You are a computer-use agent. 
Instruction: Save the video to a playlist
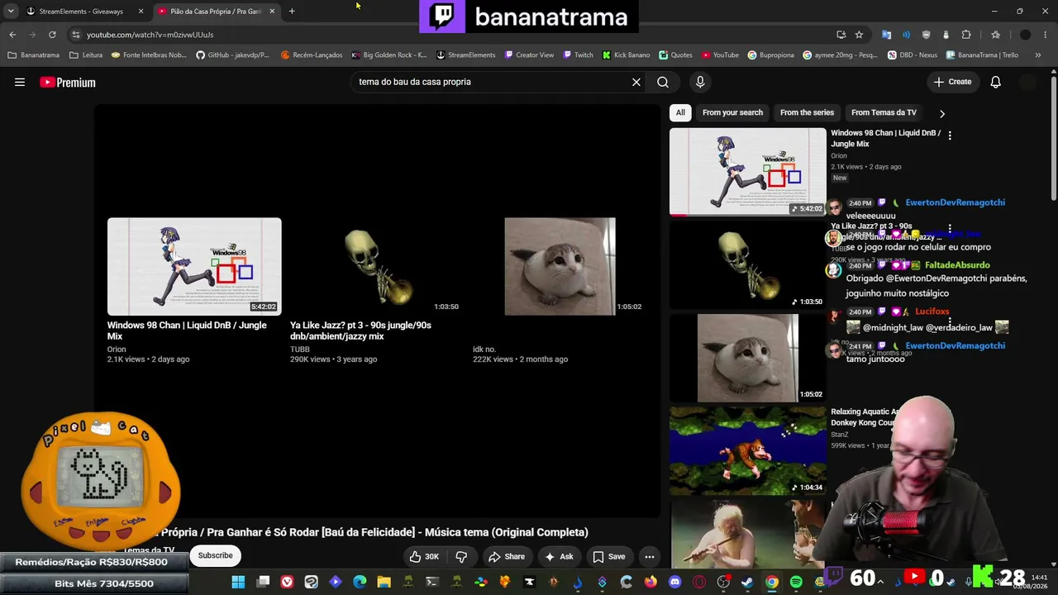click(608, 557)
